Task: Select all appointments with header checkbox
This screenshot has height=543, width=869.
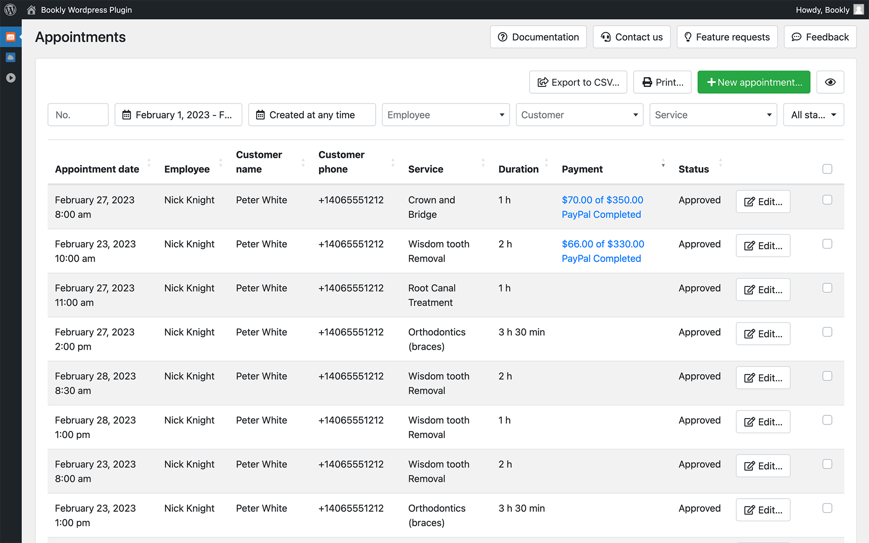Action: [827, 169]
